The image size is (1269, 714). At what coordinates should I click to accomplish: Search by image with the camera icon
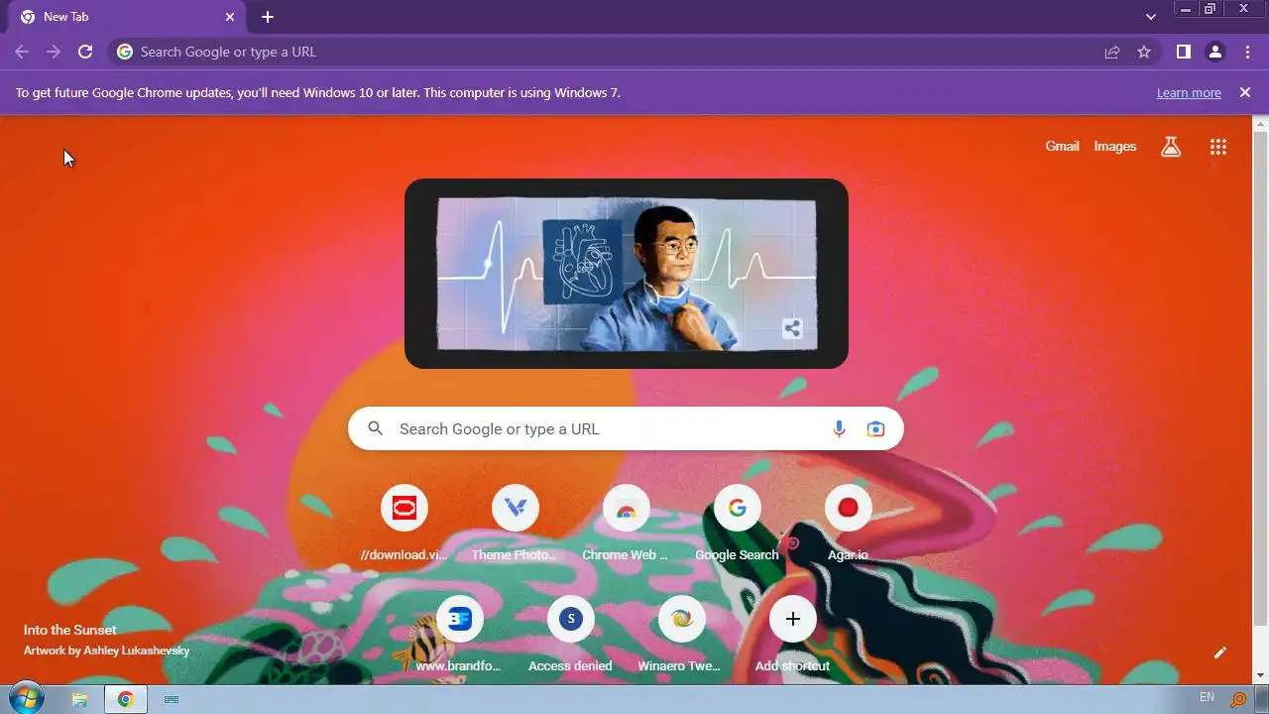point(875,428)
